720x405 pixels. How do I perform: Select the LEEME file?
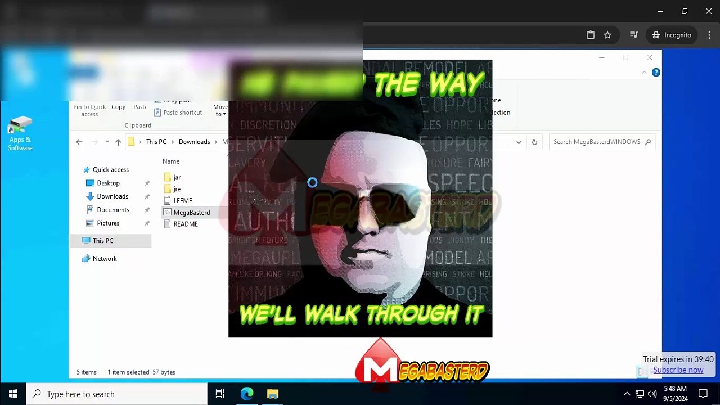[183, 201]
